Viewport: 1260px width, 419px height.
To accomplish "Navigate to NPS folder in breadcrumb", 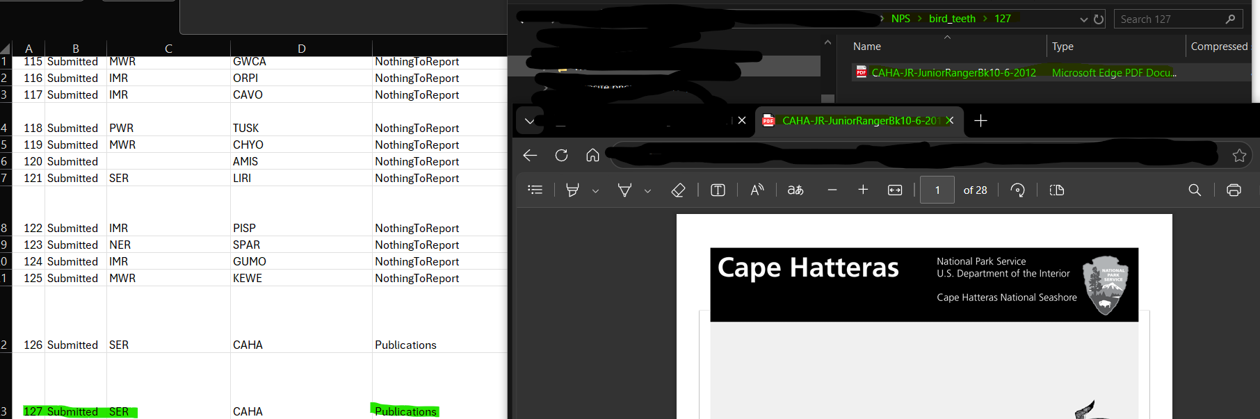I will tap(900, 19).
